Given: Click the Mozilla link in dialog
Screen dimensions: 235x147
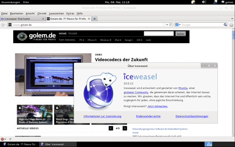Looking at the screenshot, I should 183,88.
